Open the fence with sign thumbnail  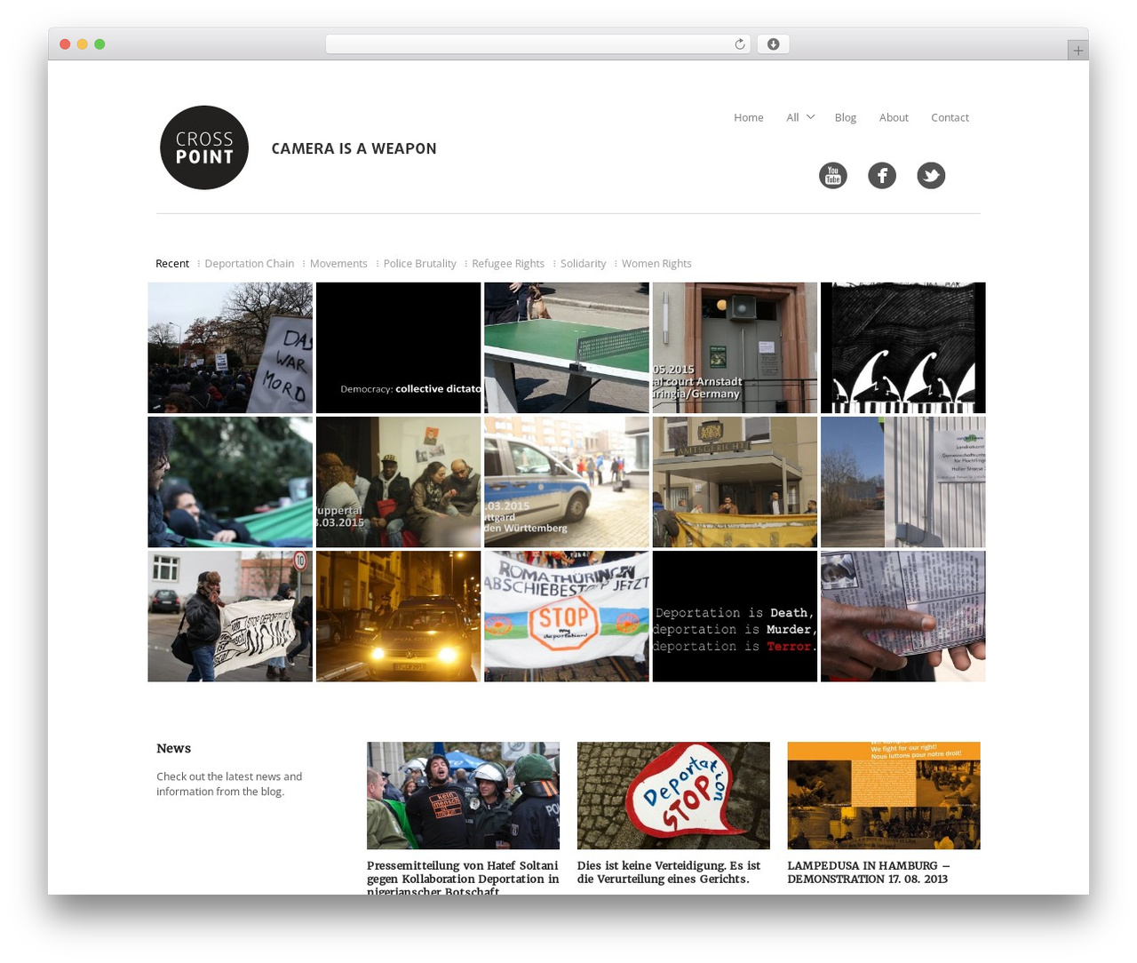coord(902,482)
